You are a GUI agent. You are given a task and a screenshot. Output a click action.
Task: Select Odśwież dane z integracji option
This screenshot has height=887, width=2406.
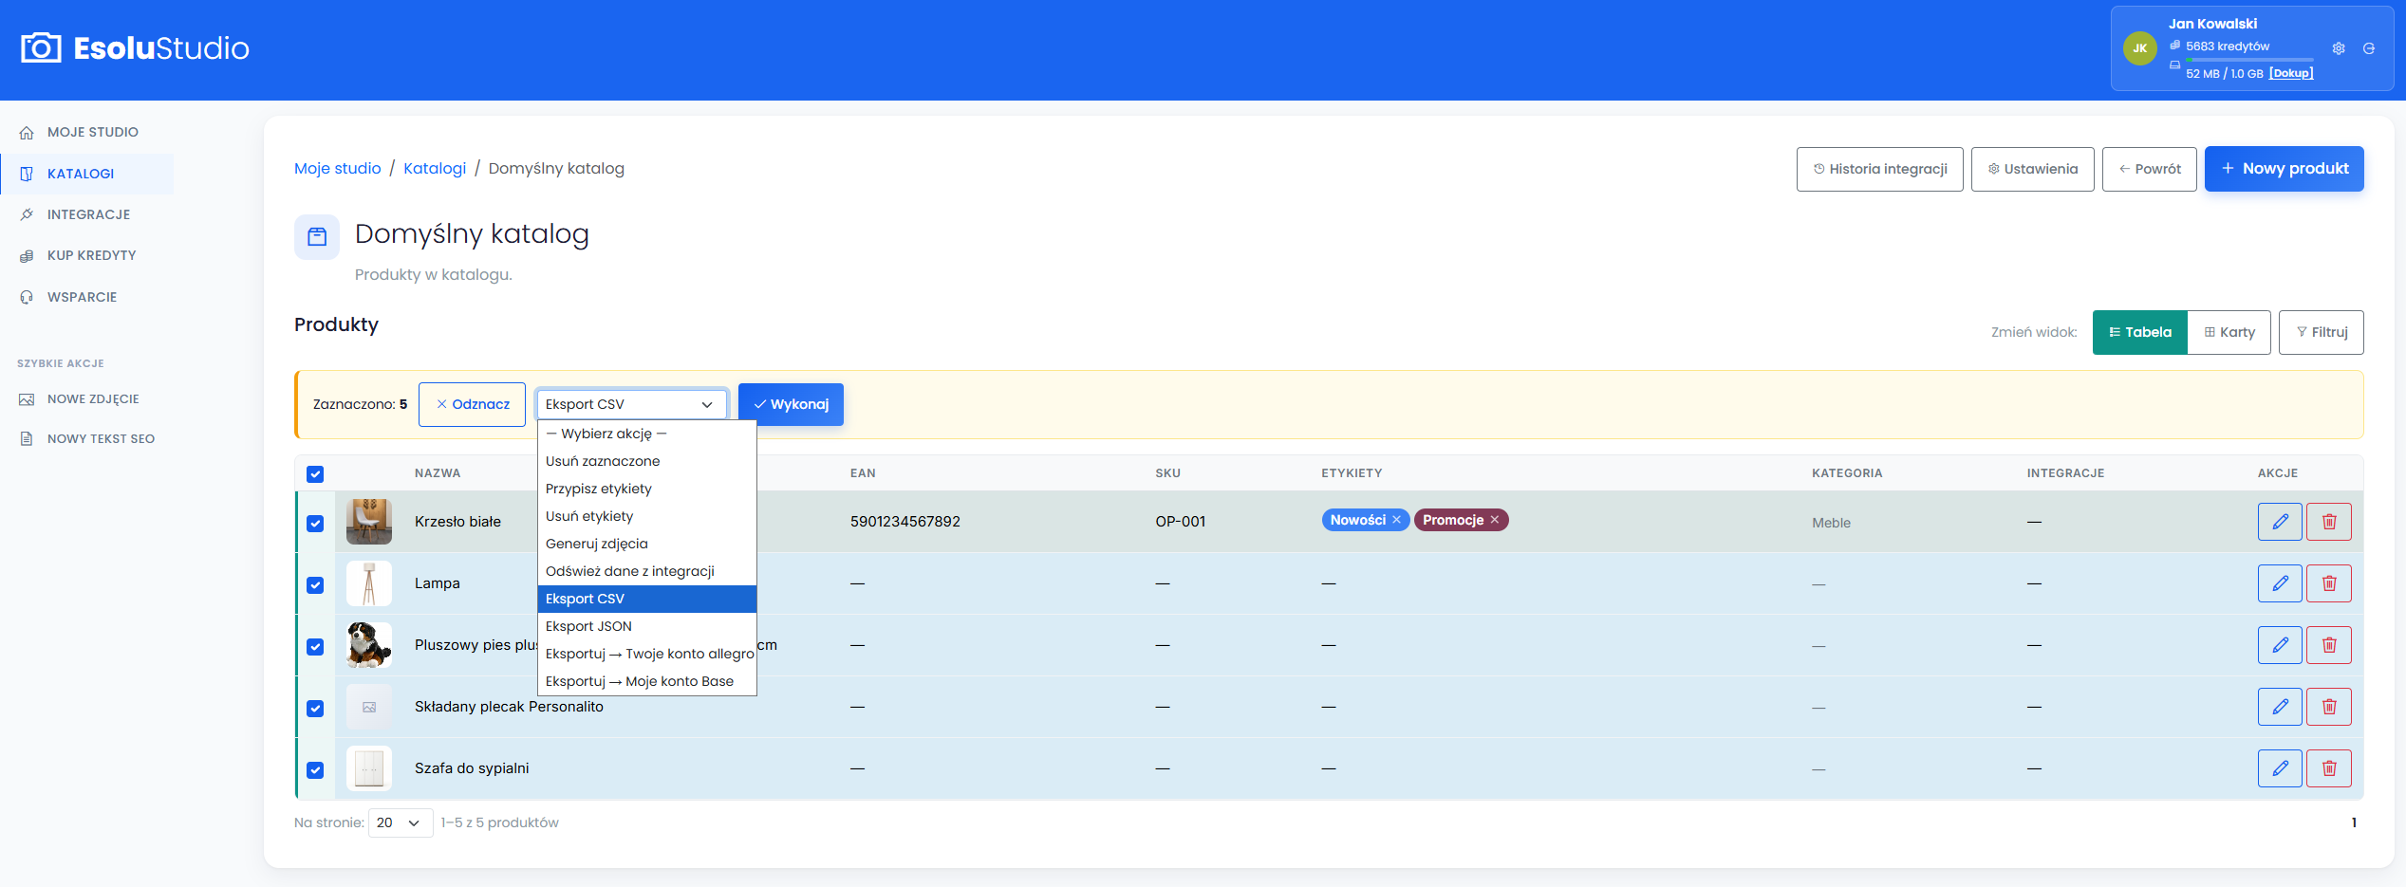pos(647,571)
